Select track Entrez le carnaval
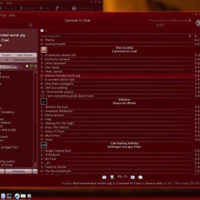200x200 pixels. click(120, 59)
